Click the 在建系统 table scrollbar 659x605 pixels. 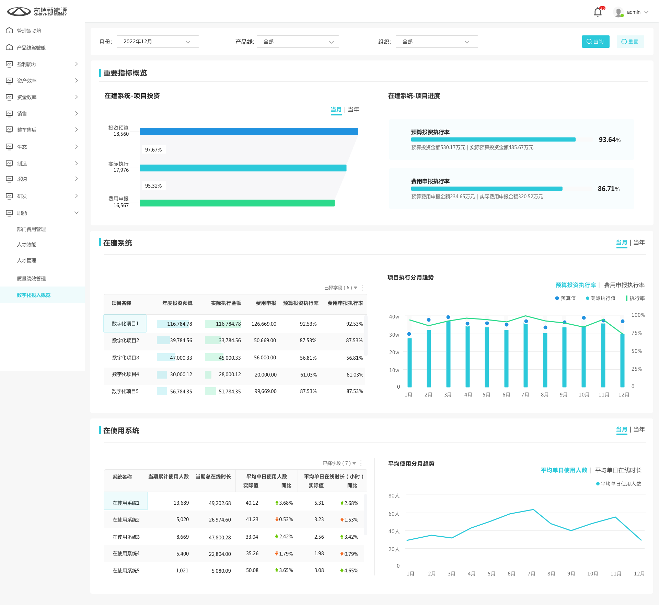coord(366,335)
